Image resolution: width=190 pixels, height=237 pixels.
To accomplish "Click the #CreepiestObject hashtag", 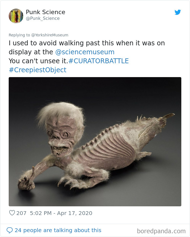I will [x=37, y=70].
